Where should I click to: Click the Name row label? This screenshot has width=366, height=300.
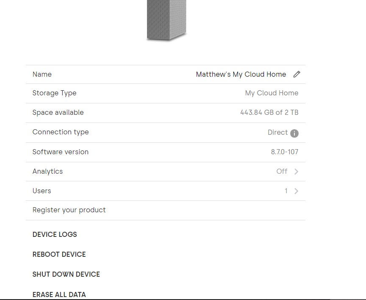point(42,74)
